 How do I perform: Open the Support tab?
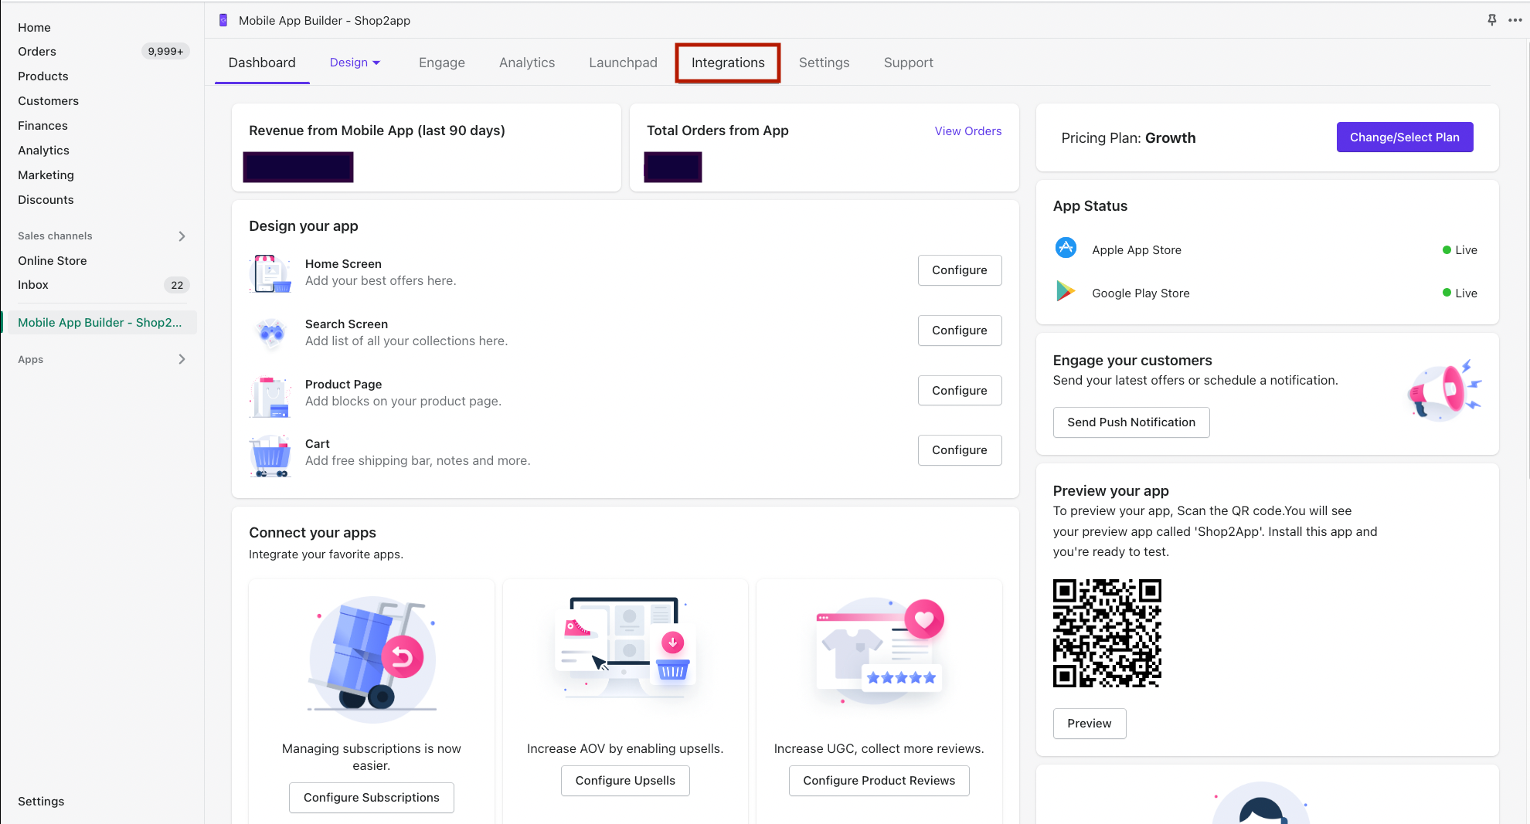909,63
